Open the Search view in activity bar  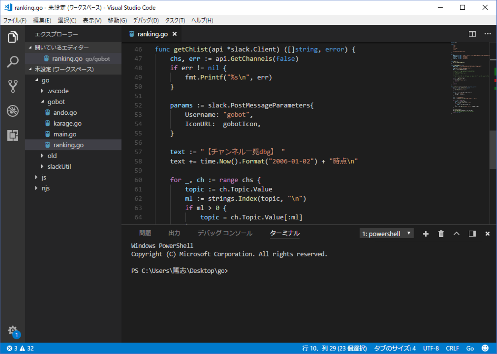point(13,62)
